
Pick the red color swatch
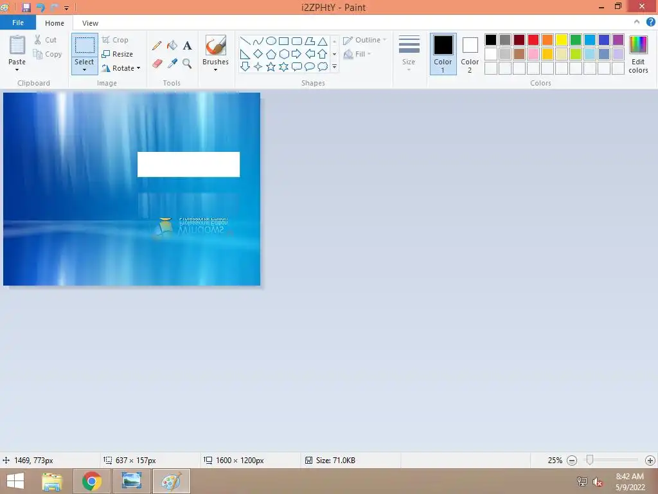click(533, 40)
